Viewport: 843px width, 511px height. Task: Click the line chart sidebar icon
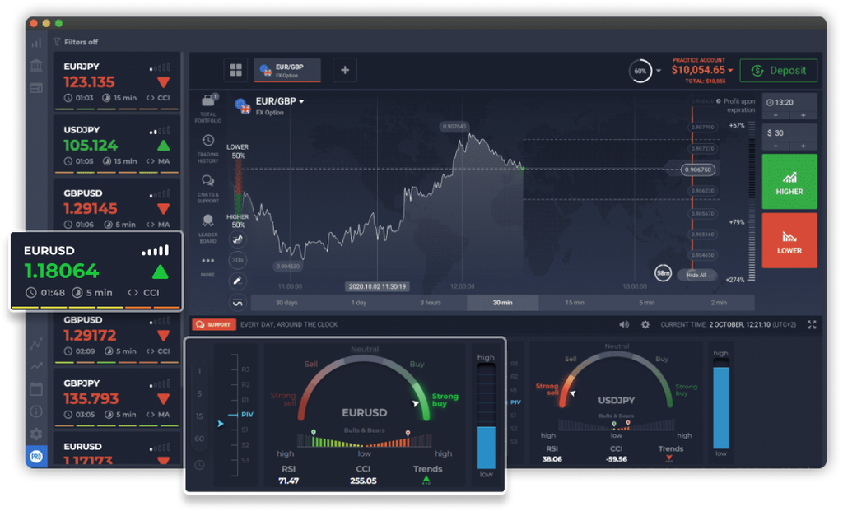[36, 343]
